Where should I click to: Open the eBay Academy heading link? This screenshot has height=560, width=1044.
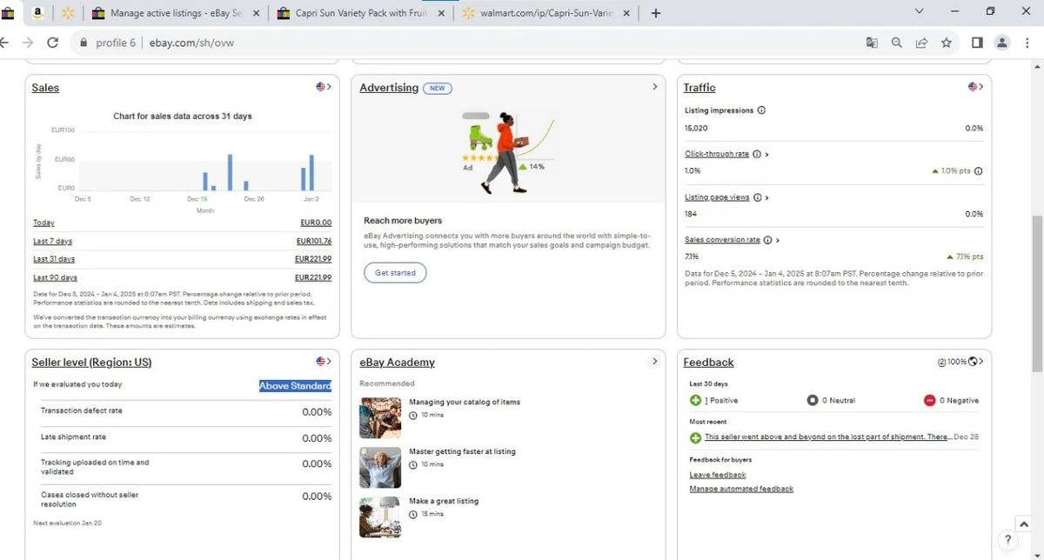(x=397, y=363)
